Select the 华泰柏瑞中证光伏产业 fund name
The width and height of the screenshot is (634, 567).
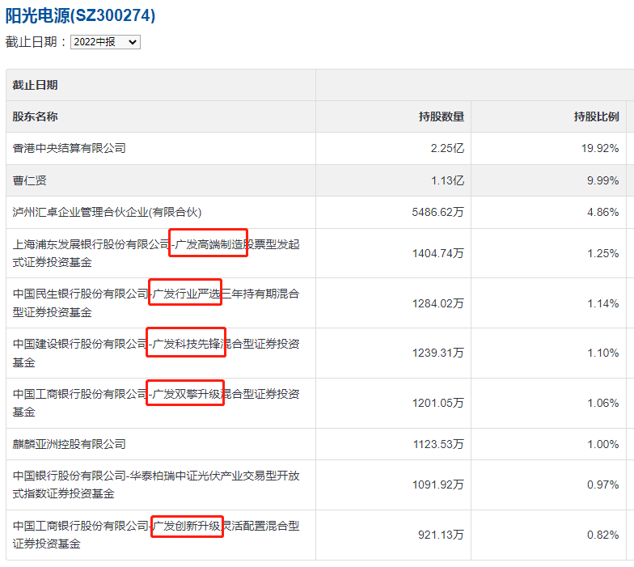tap(156, 484)
